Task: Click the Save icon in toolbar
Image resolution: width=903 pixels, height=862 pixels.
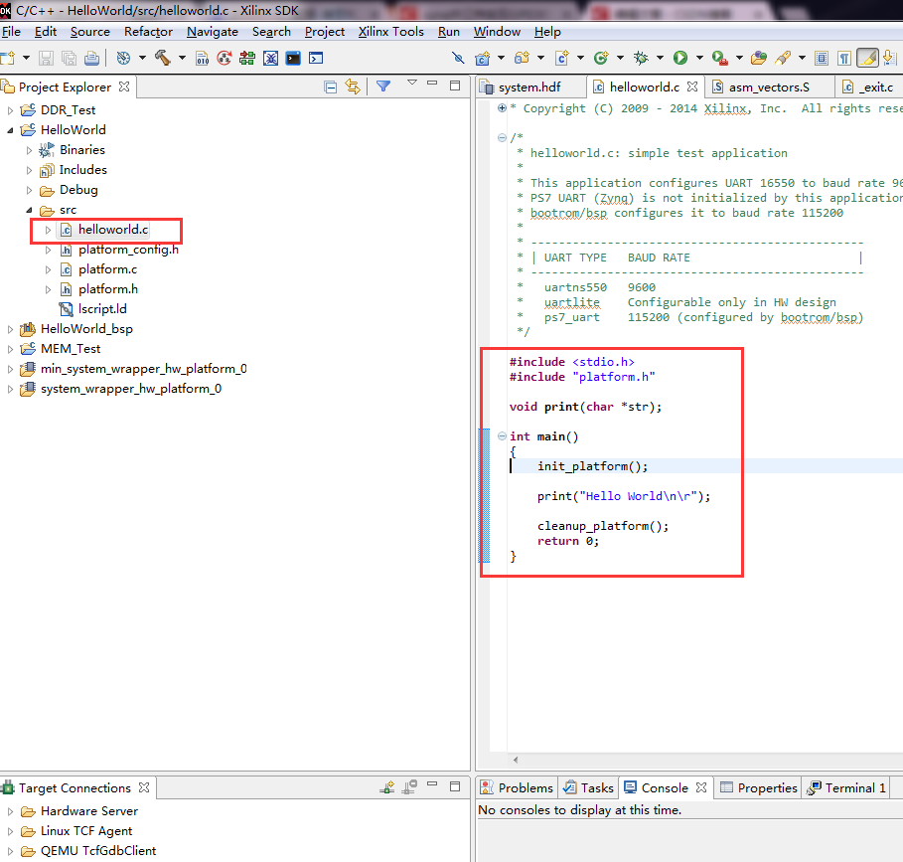Action: point(47,58)
